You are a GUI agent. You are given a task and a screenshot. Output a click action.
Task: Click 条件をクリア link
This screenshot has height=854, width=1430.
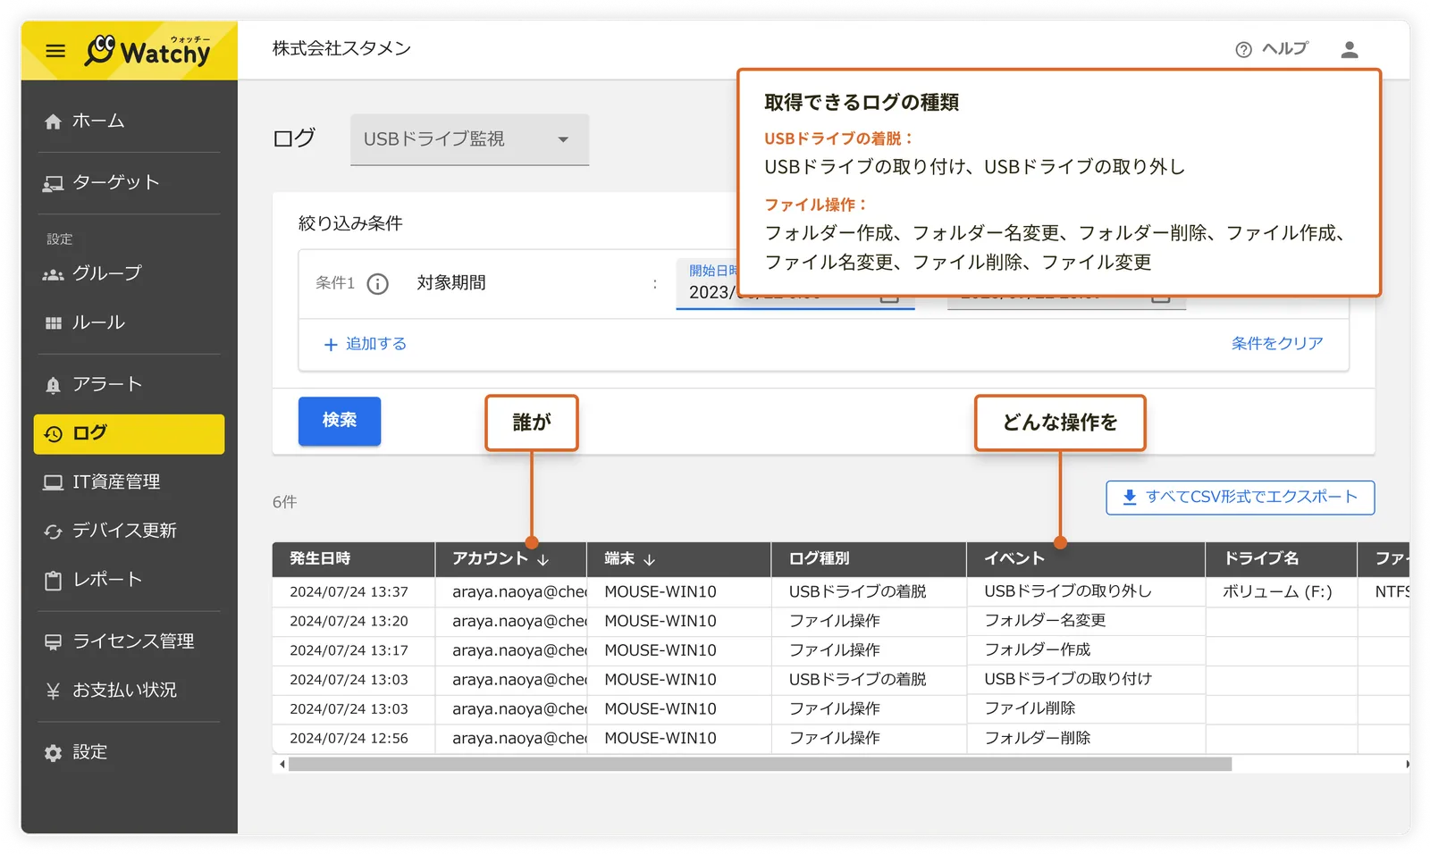[1277, 344]
